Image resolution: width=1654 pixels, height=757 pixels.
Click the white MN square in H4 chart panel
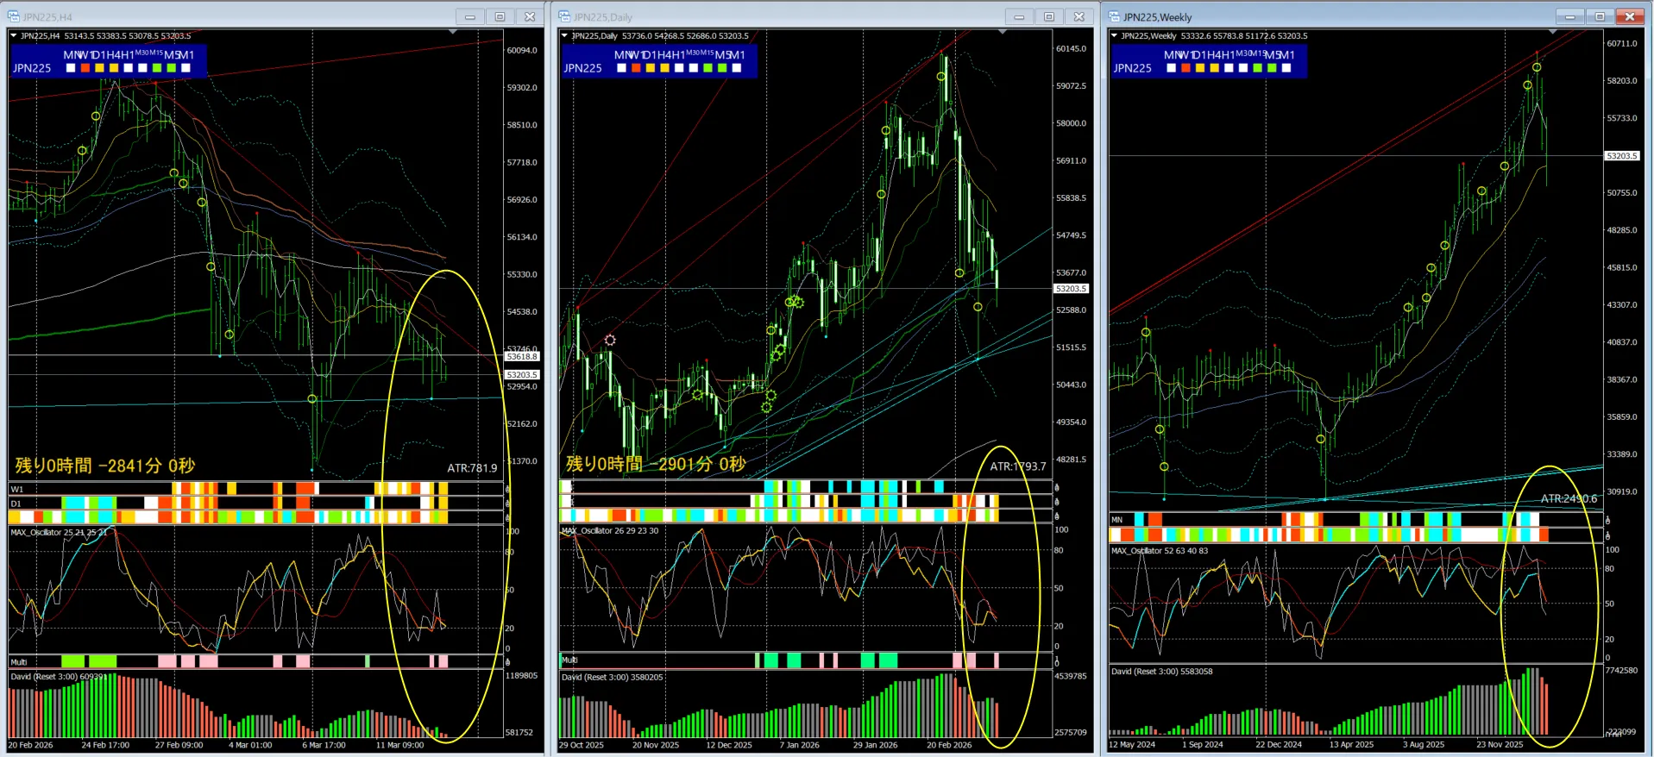tap(71, 68)
